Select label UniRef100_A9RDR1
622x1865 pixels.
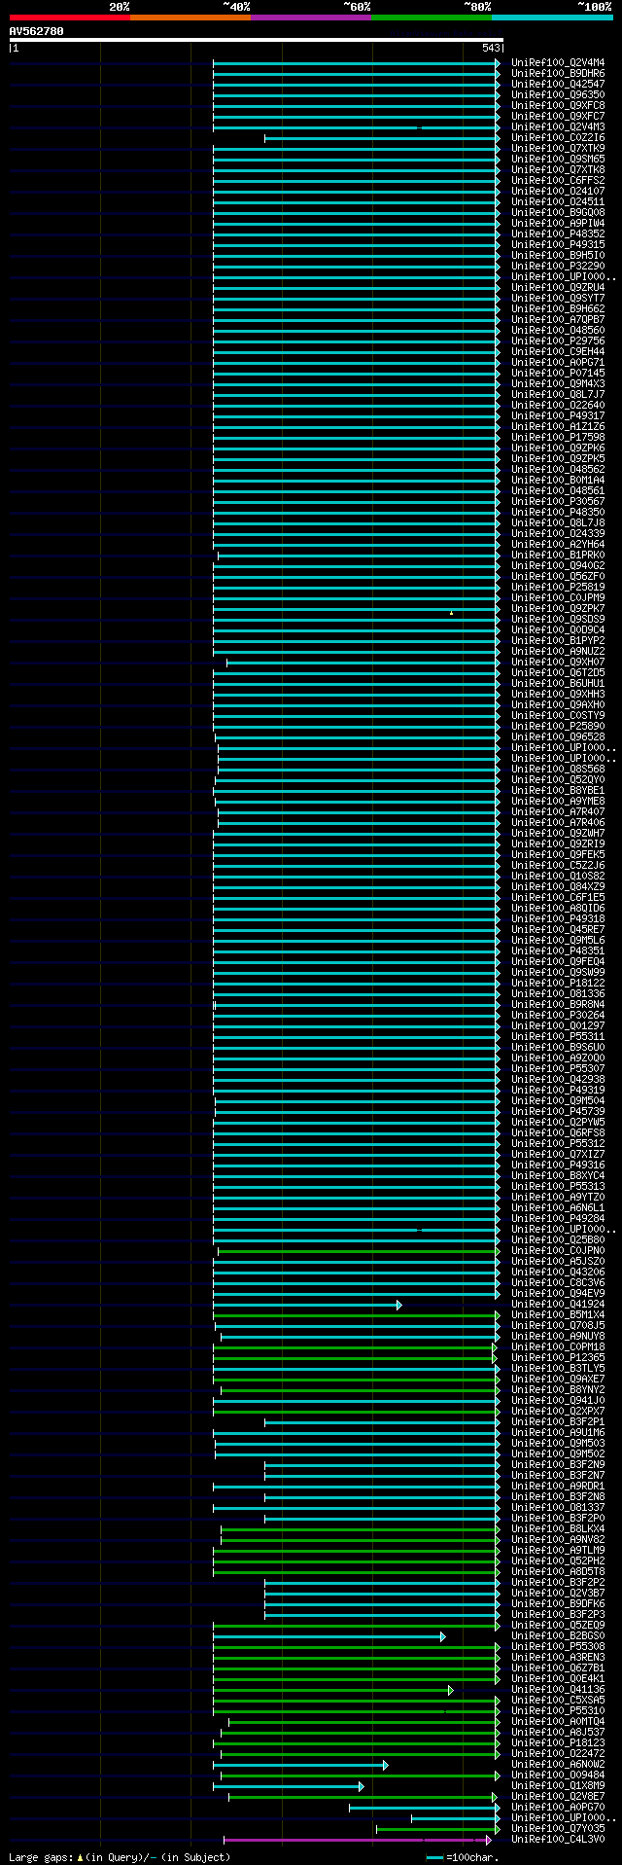point(558,1486)
